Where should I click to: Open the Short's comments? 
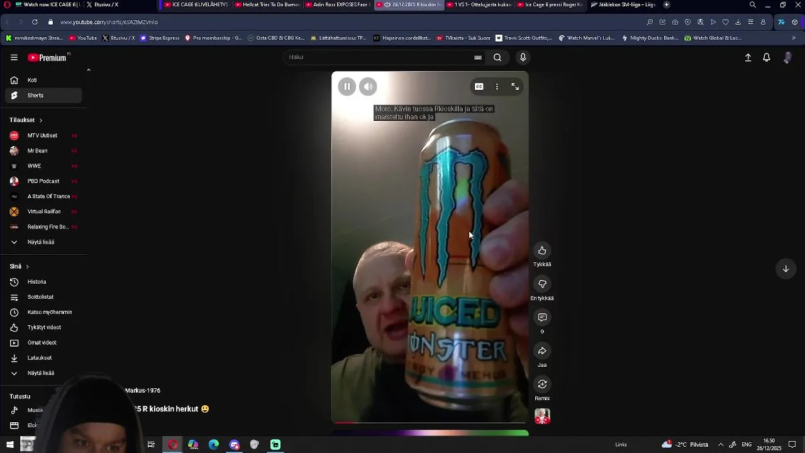coord(542,317)
